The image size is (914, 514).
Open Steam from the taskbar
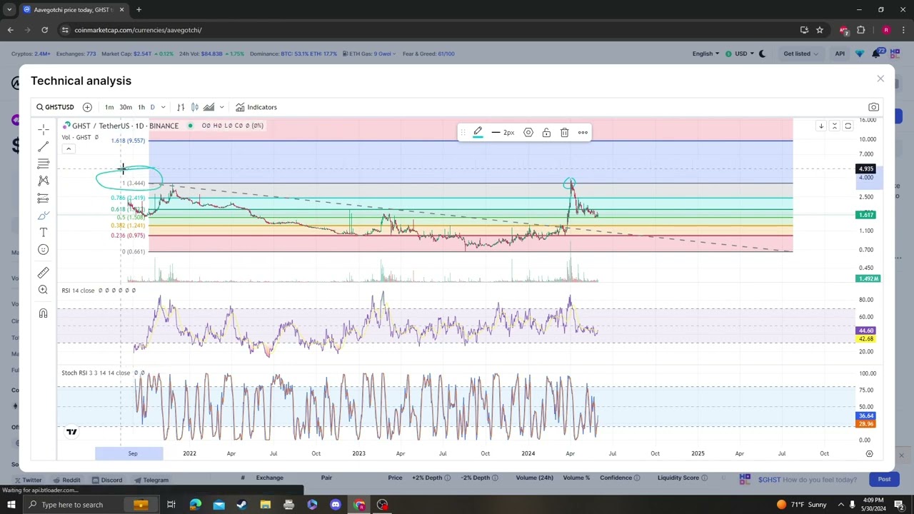[x=241, y=505]
